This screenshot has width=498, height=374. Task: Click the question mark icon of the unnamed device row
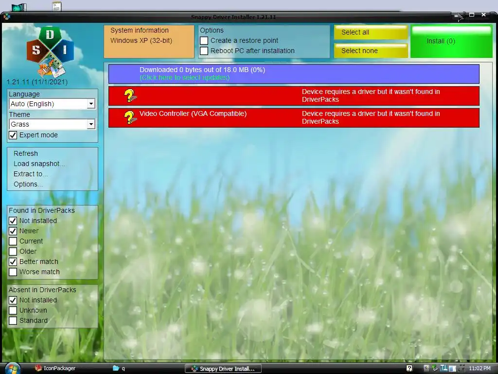[x=129, y=95]
